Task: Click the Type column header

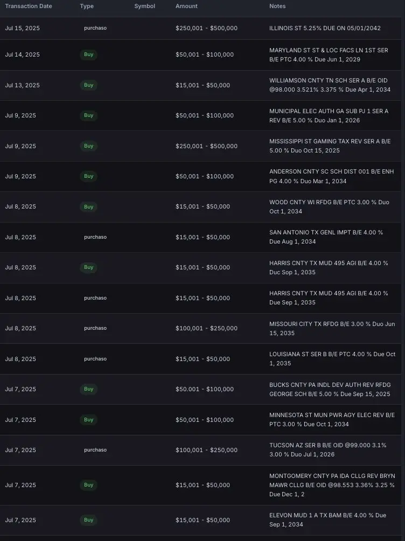Action: tap(87, 6)
